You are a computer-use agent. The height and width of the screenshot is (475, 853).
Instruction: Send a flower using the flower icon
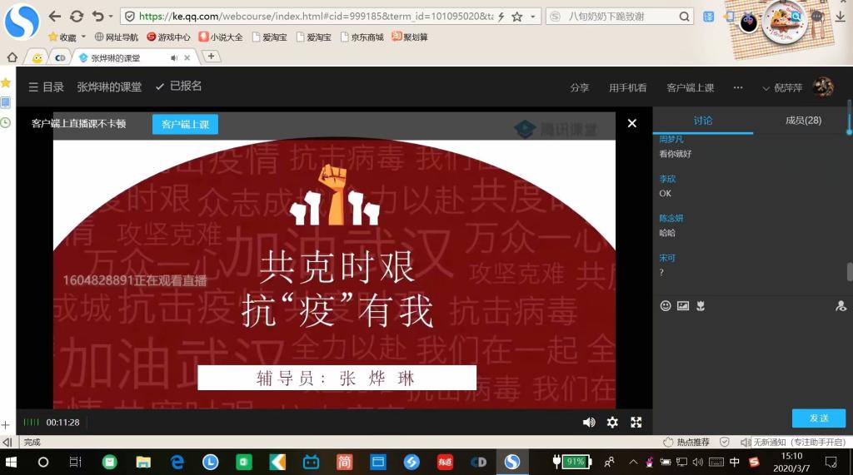(701, 306)
